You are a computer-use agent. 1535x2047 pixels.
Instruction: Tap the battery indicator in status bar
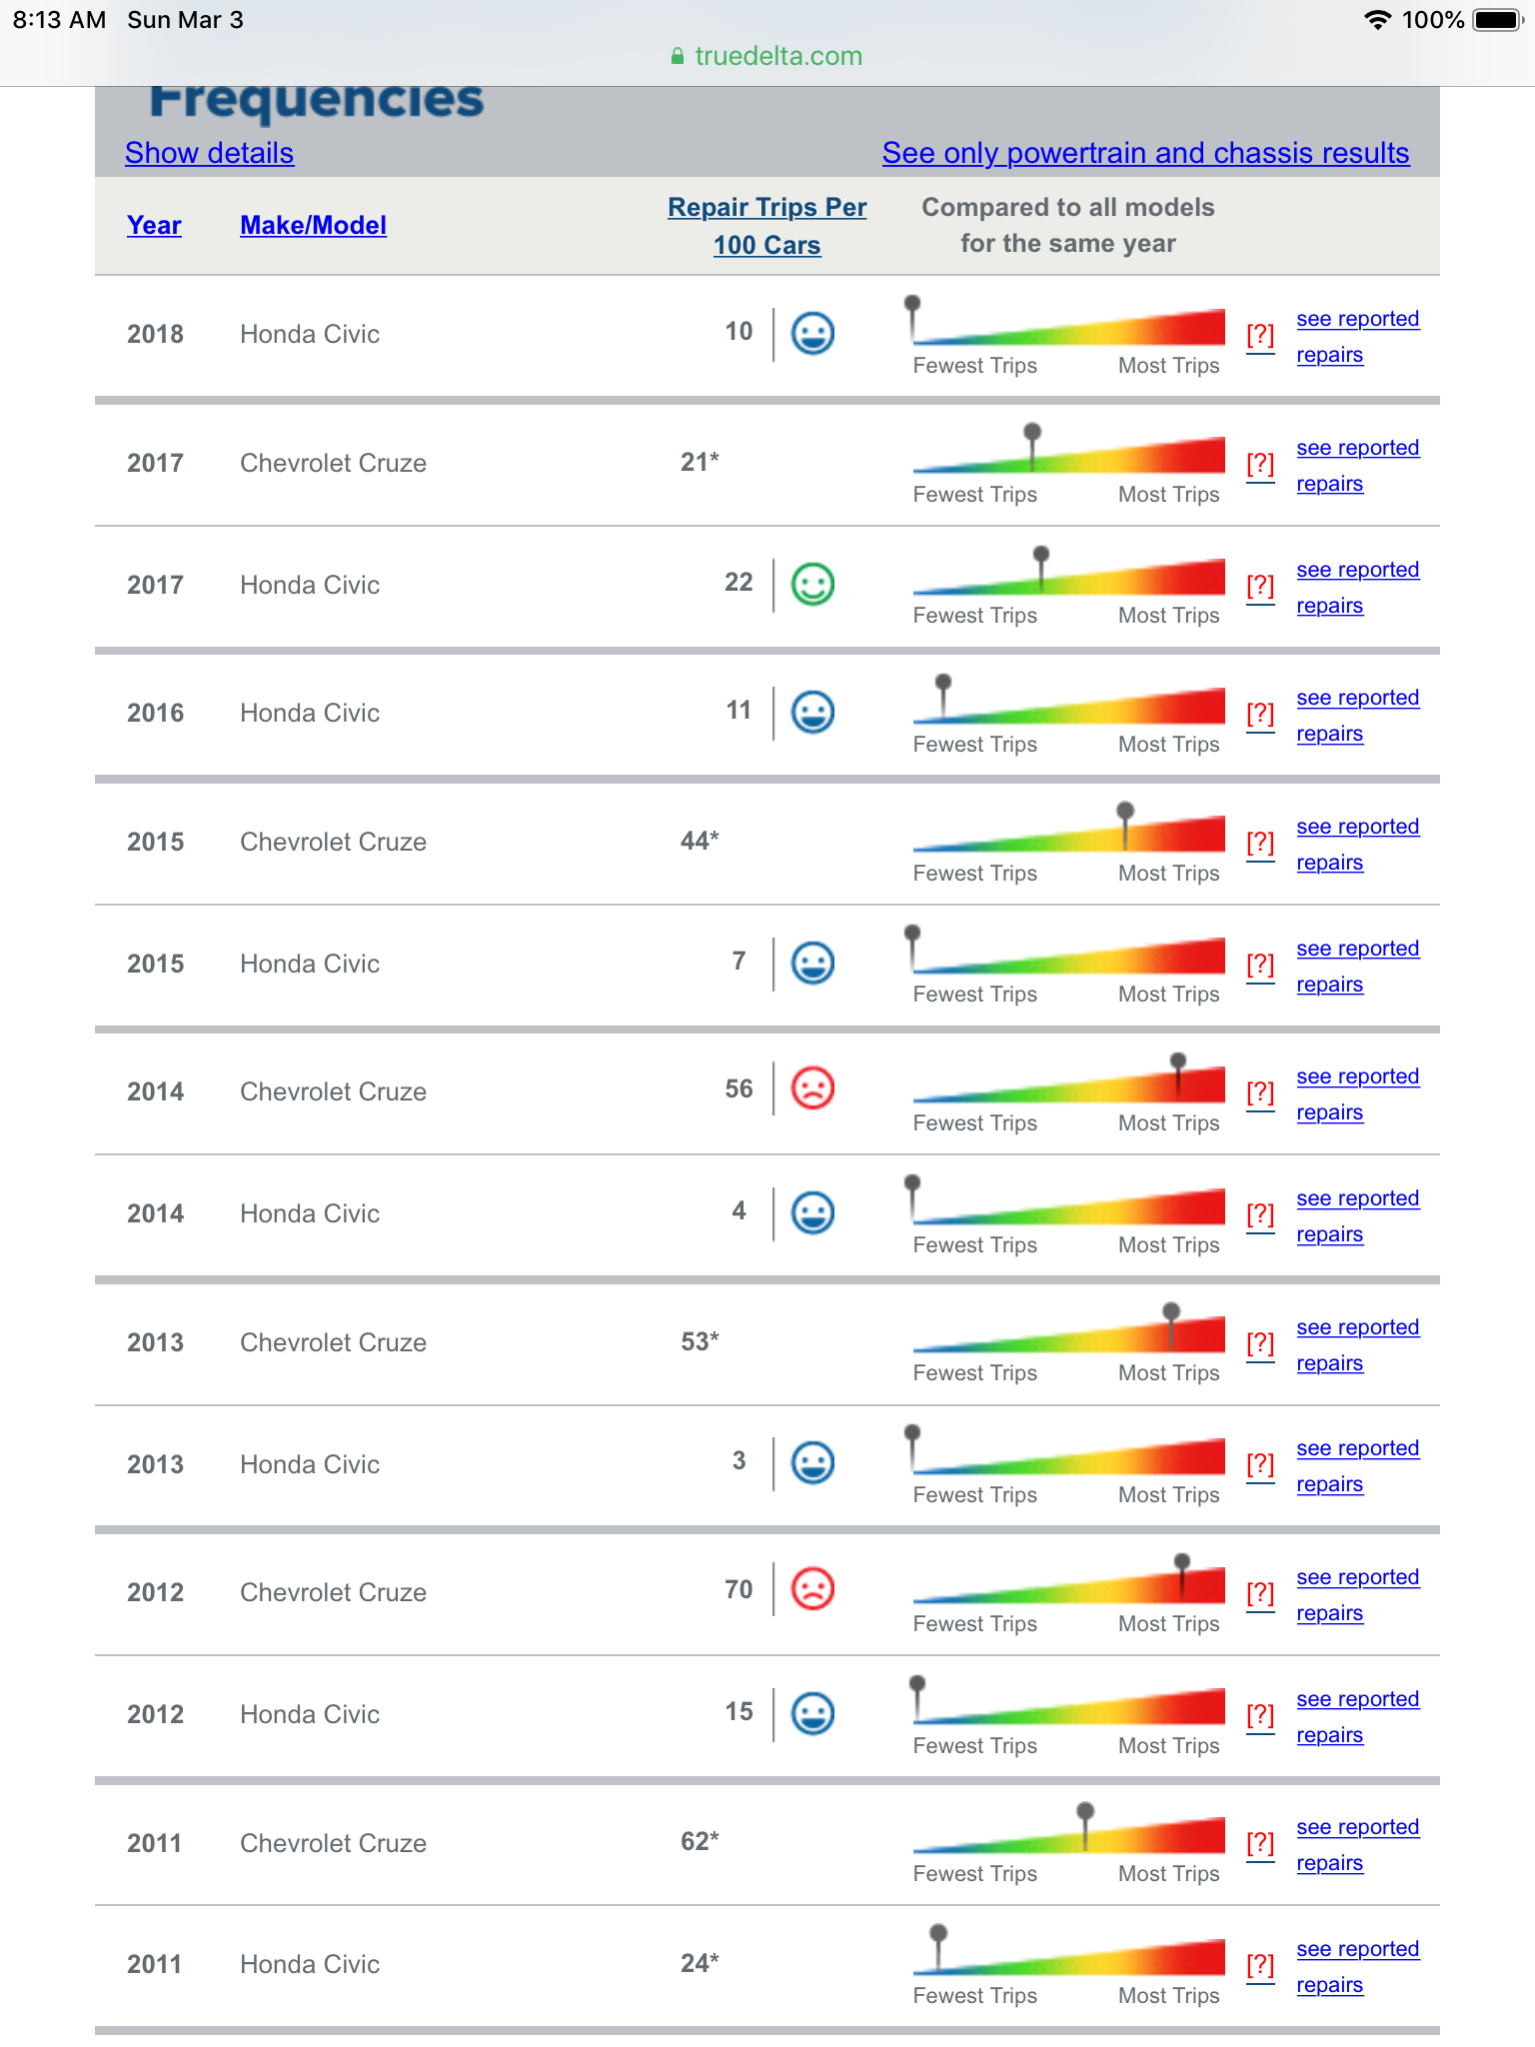(x=1498, y=20)
